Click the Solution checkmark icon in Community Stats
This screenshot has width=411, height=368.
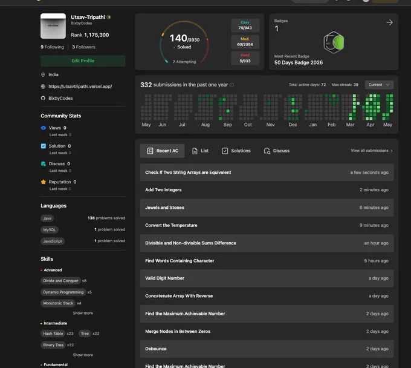pos(44,146)
